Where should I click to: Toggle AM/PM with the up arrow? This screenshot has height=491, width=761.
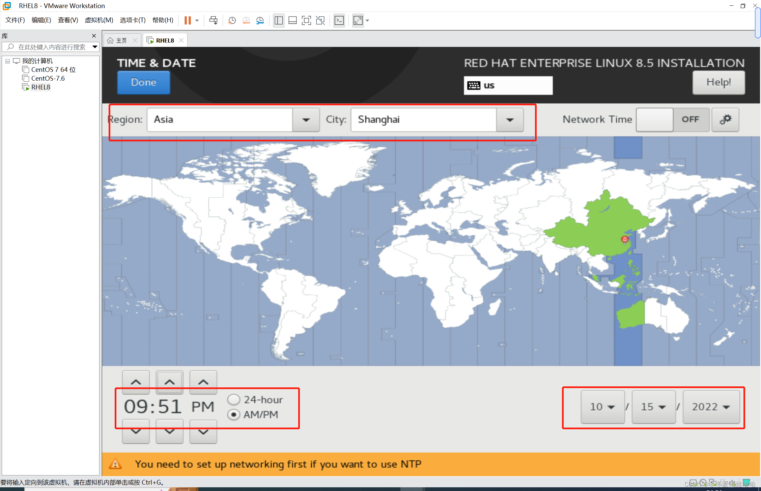[x=203, y=382]
